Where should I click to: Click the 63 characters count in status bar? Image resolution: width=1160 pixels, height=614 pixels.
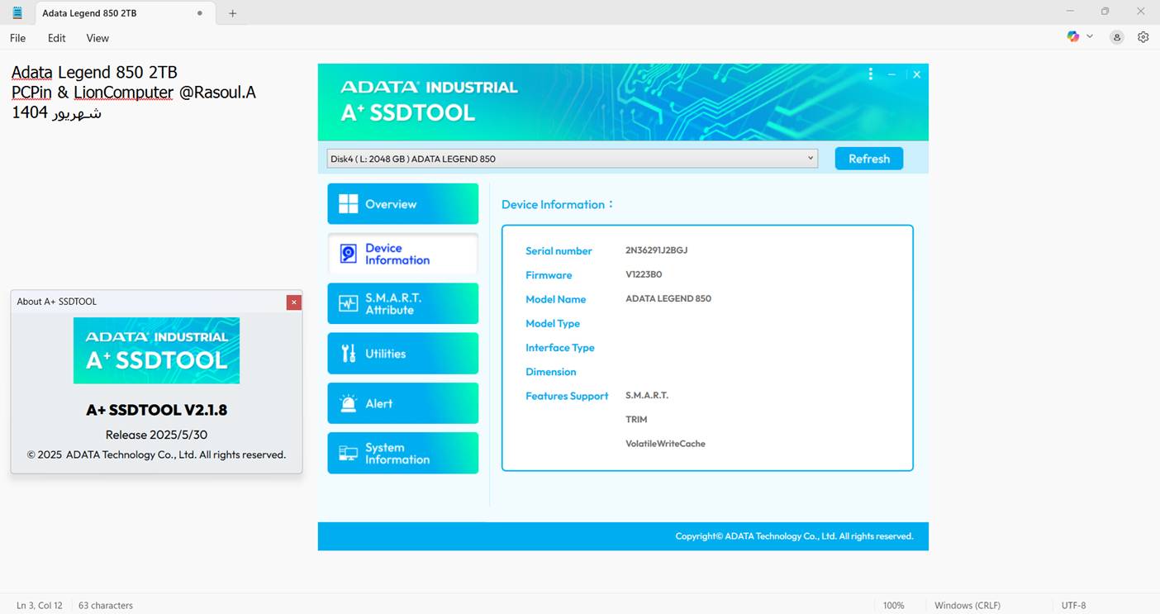(x=106, y=606)
